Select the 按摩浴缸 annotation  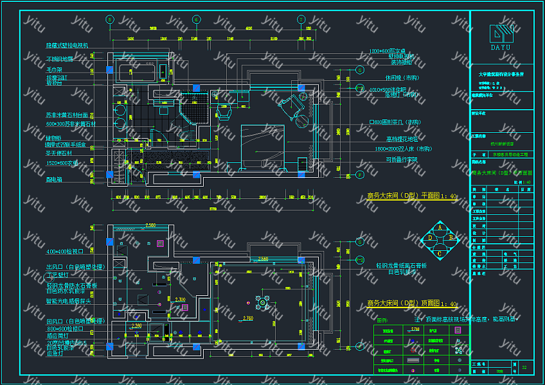pos(57,78)
